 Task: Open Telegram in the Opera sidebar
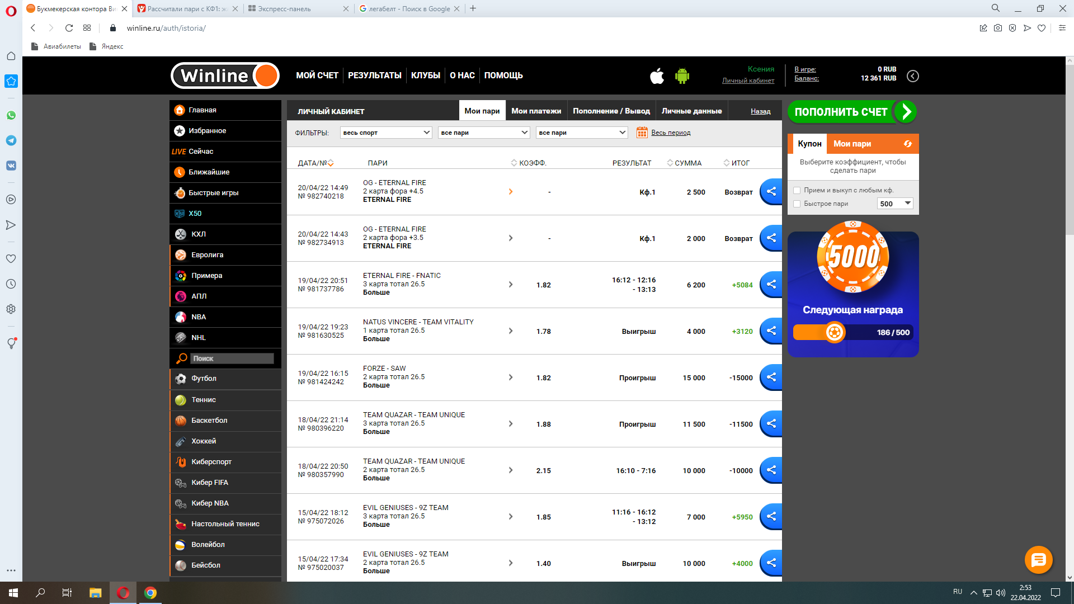(x=11, y=140)
